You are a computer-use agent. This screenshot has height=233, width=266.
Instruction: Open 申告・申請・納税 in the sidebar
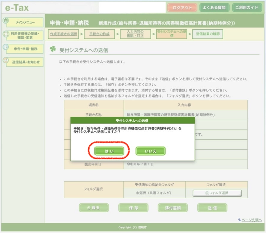click(x=25, y=49)
